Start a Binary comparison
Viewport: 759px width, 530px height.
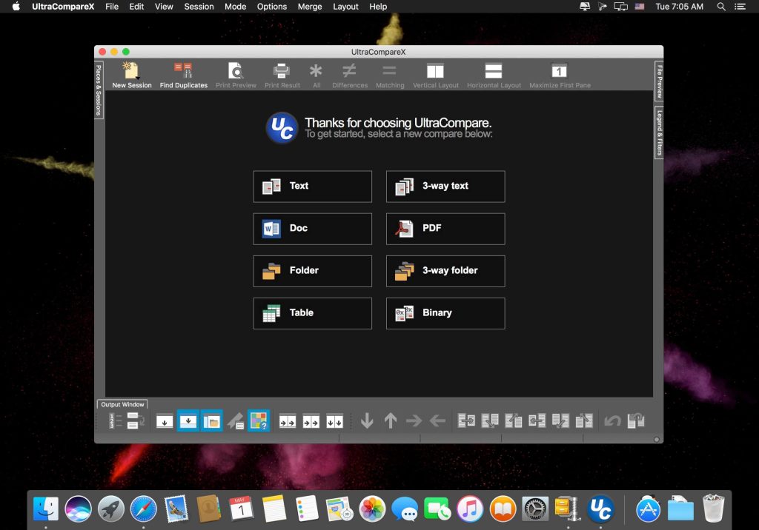(x=445, y=313)
